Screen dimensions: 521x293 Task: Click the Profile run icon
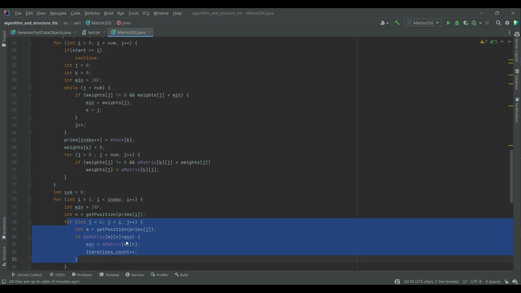(x=474, y=23)
